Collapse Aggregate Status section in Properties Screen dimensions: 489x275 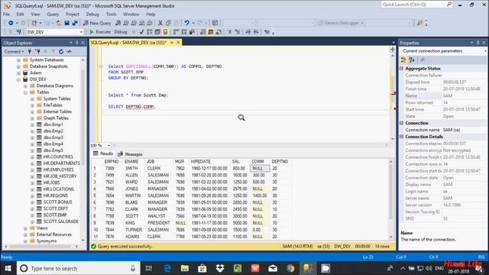point(402,68)
